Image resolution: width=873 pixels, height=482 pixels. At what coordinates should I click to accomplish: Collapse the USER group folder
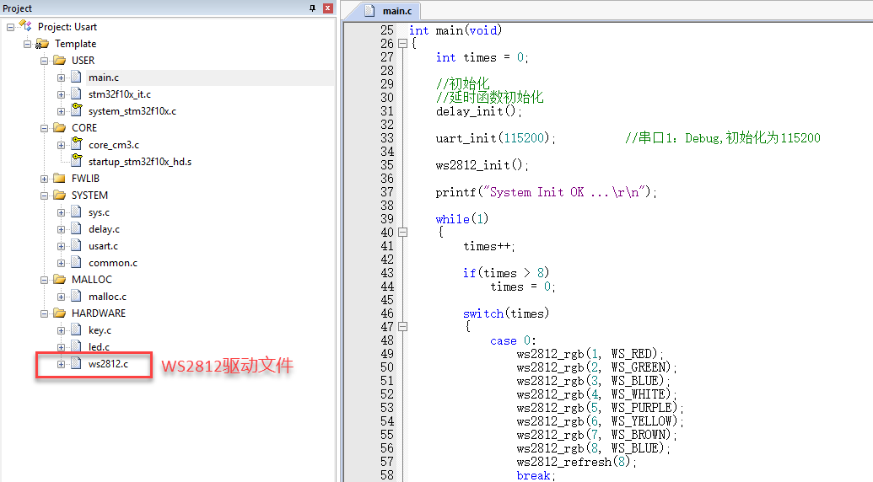click(44, 61)
